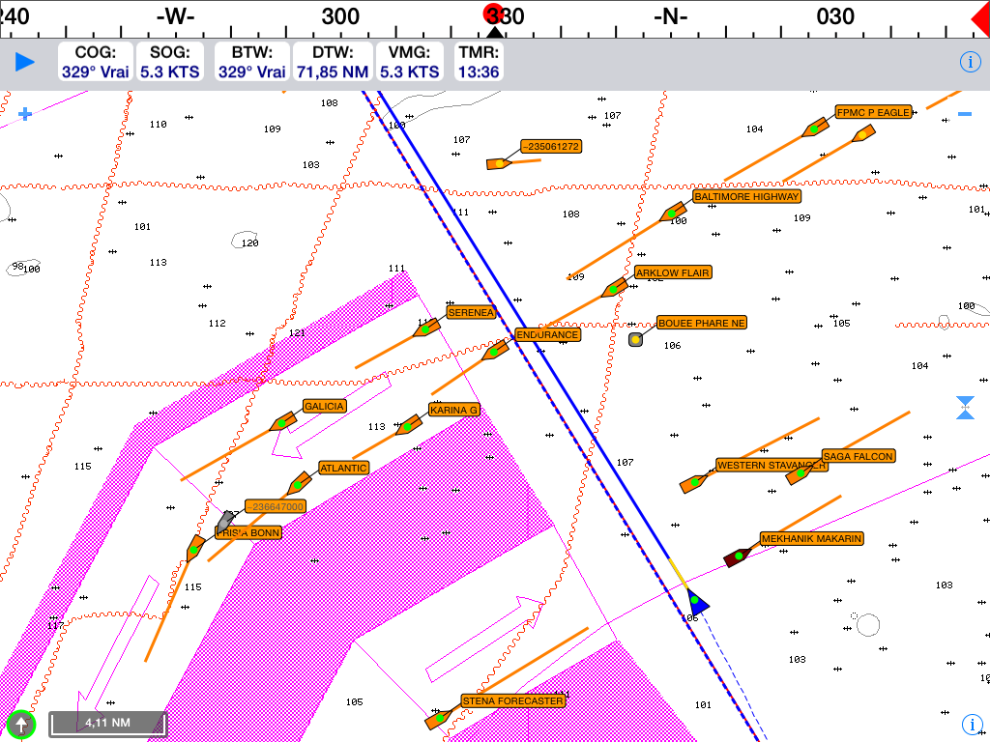Tap the -W- mark on compass strip

(x=175, y=17)
